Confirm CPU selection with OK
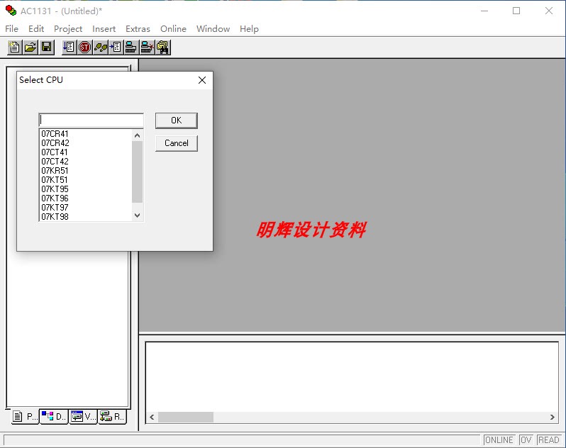This screenshot has width=566, height=448. coord(177,121)
